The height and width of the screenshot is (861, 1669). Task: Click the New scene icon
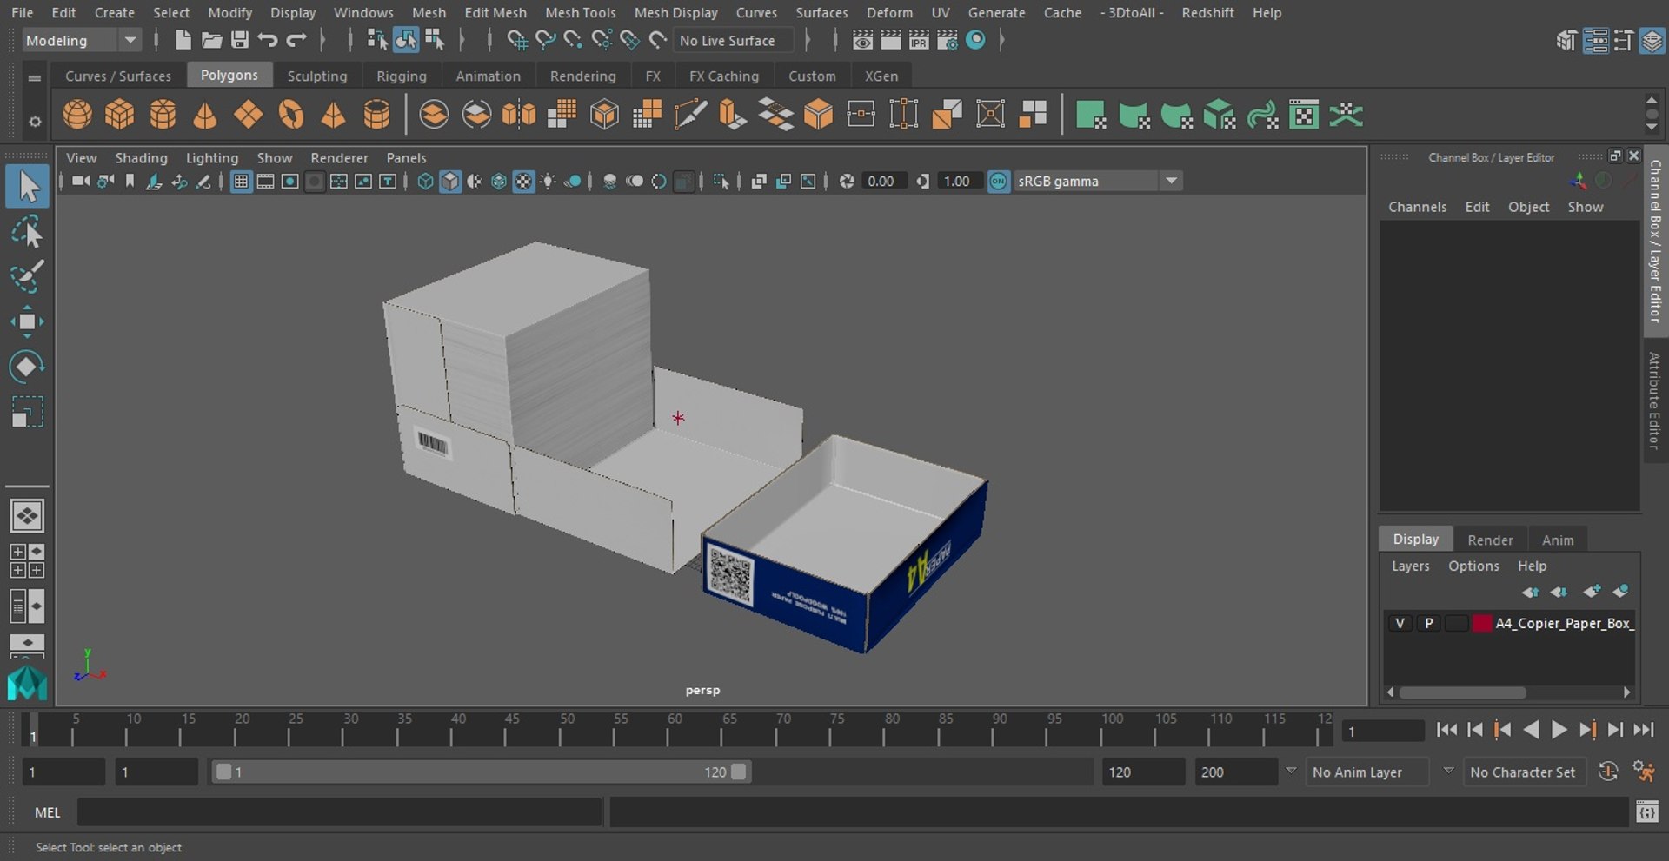point(183,40)
